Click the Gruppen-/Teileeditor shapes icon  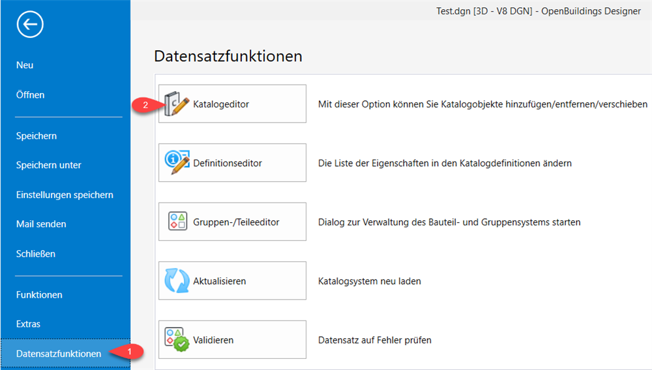tap(177, 221)
